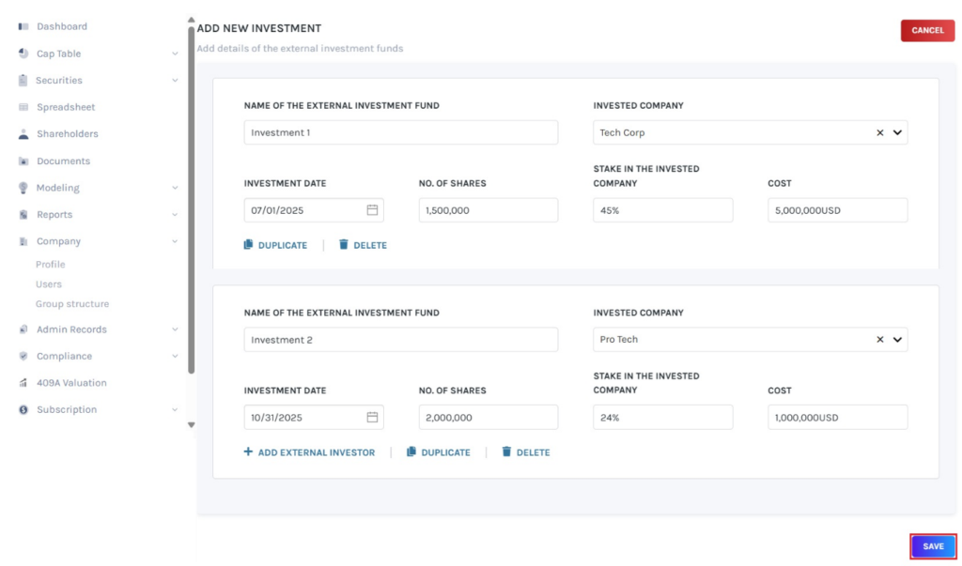Delete the Investment 1 entry
Image resolution: width=962 pixels, height=566 pixels.
pyautogui.click(x=363, y=245)
